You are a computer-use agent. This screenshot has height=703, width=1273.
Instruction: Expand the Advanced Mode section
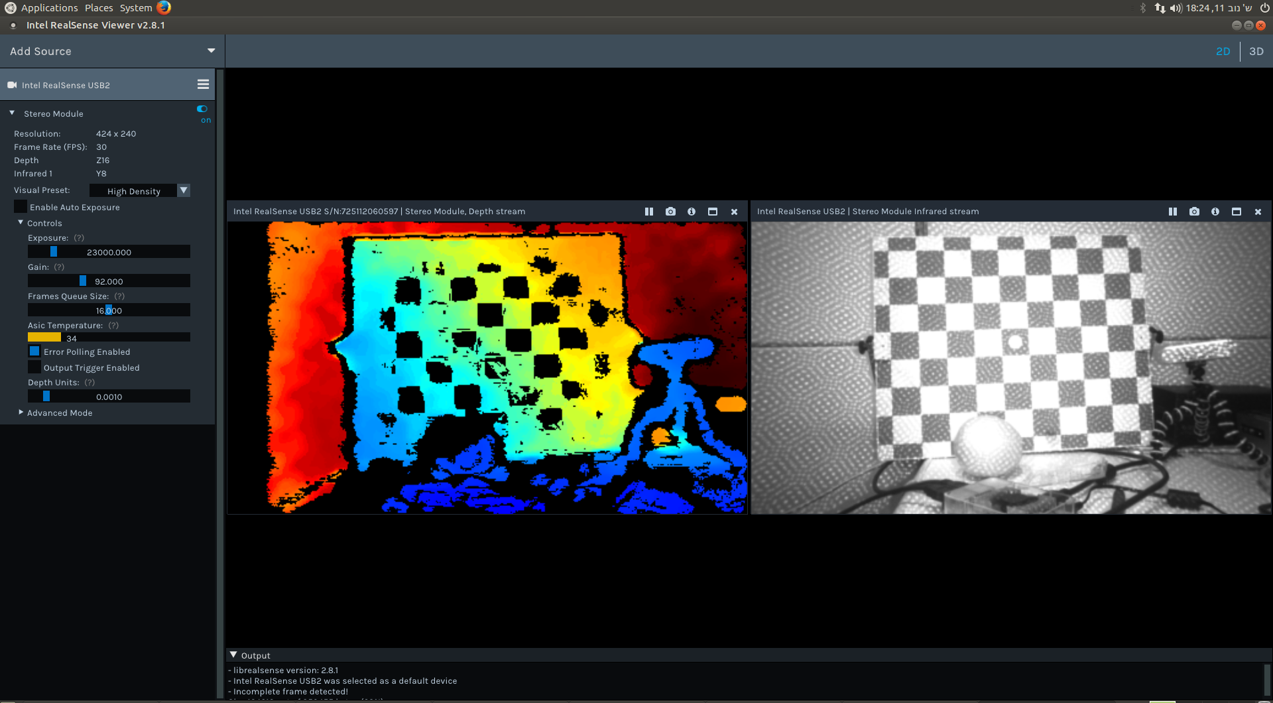coord(21,413)
